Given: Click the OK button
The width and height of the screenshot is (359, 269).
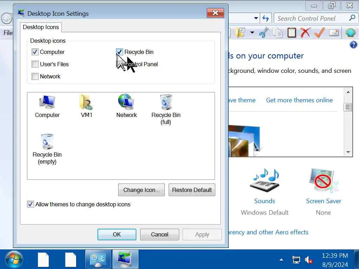Looking at the screenshot, I should coord(117,234).
